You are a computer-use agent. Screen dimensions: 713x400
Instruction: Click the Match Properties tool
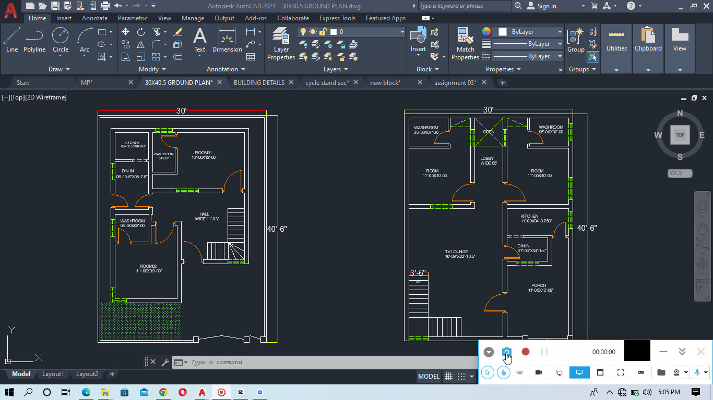[465, 43]
